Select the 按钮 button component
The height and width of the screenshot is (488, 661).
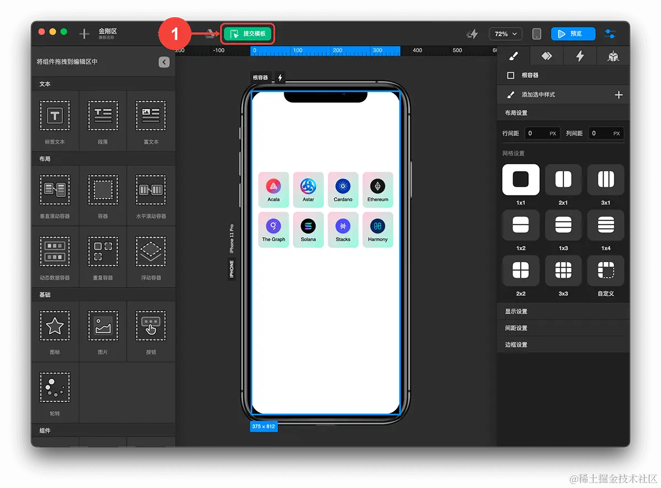[151, 331]
